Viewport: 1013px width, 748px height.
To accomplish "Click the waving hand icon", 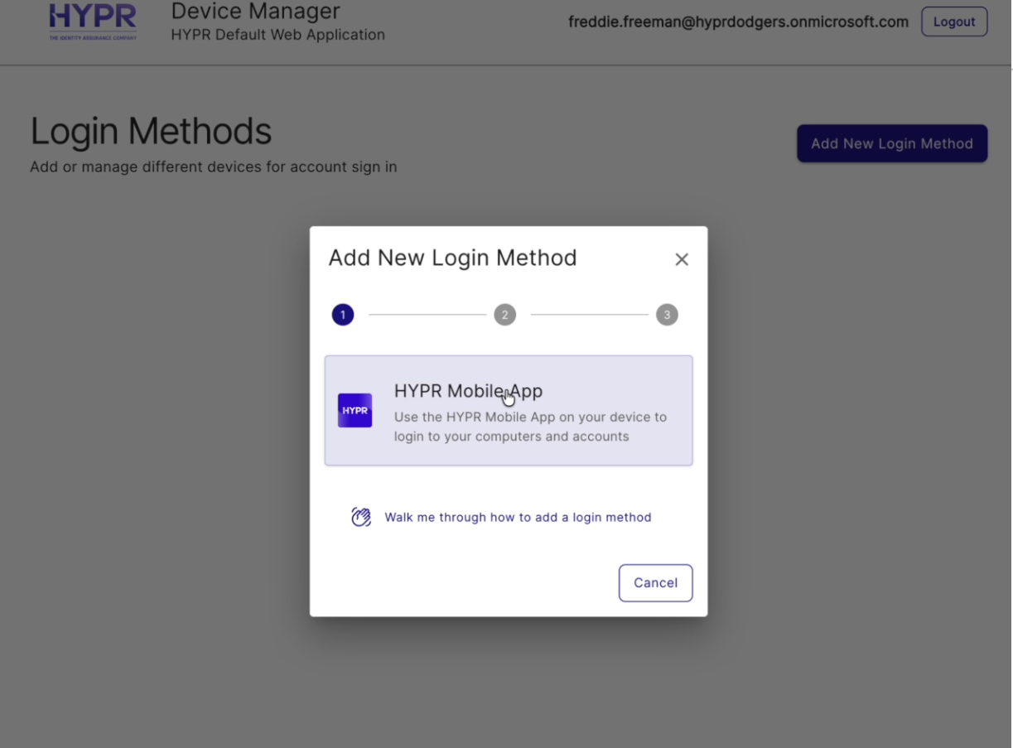I will pyautogui.click(x=360, y=517).
